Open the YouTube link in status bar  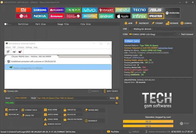[x=113, y=132]
